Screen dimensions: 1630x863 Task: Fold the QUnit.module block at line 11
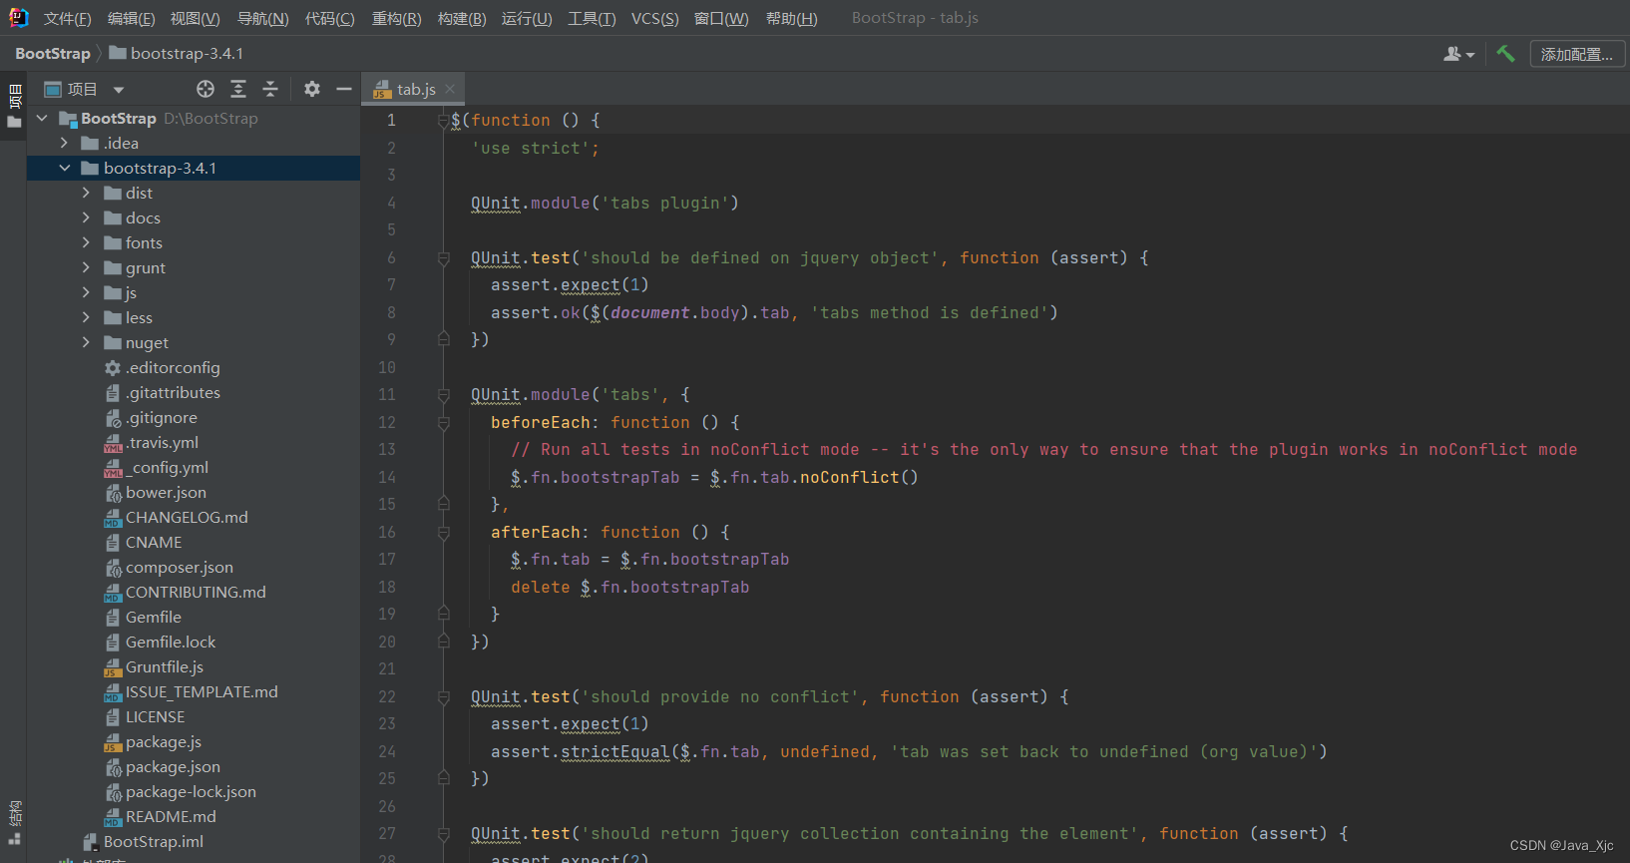tap(444, 395)
